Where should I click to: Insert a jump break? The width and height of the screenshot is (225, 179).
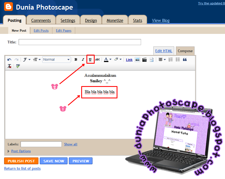pos(151,60)
